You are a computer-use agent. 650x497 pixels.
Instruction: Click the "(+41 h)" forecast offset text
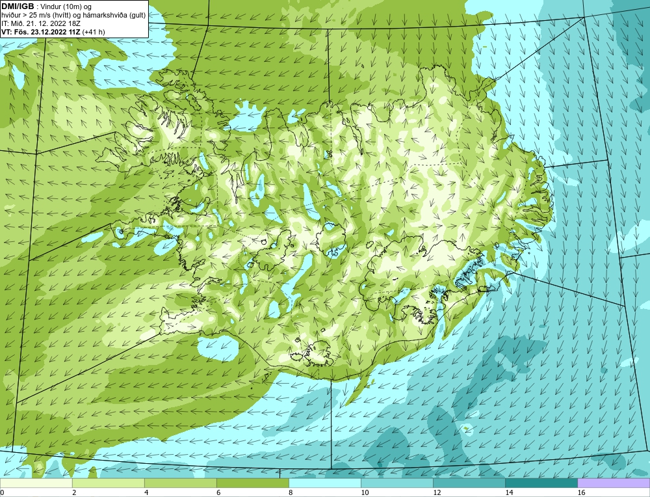coord(94,32)
